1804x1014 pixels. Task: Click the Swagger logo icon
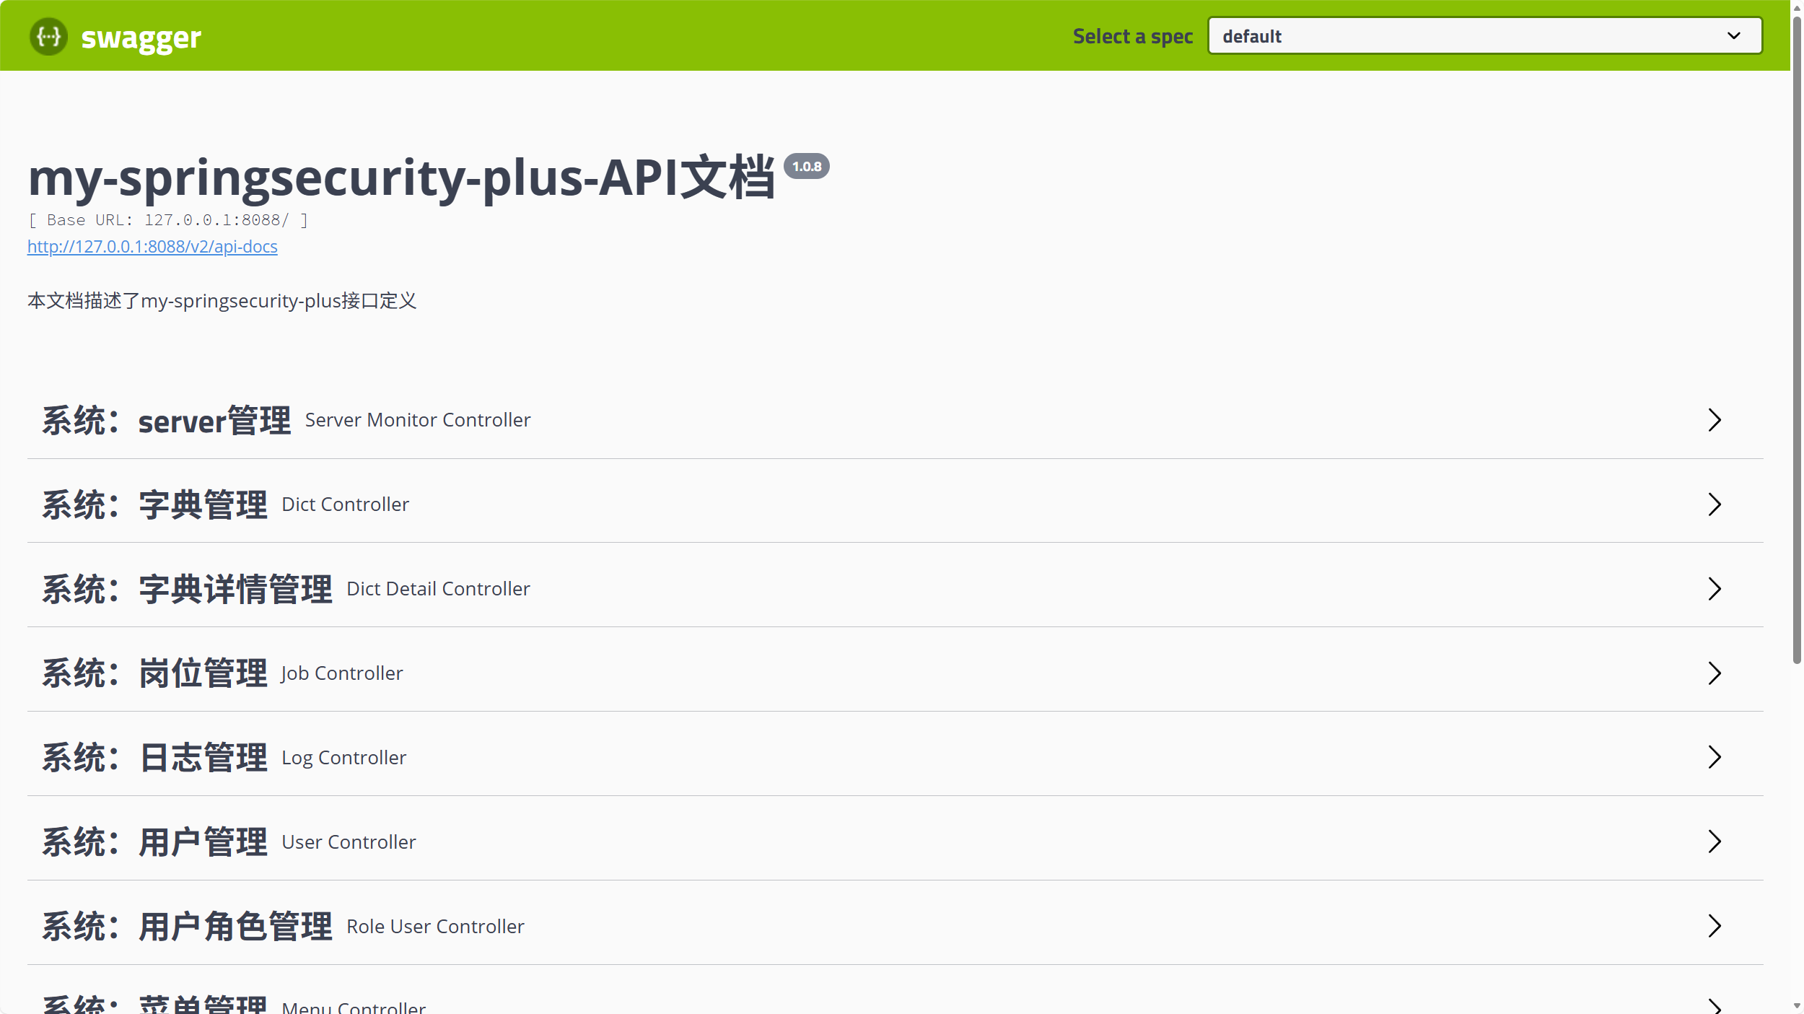[48, 36]
